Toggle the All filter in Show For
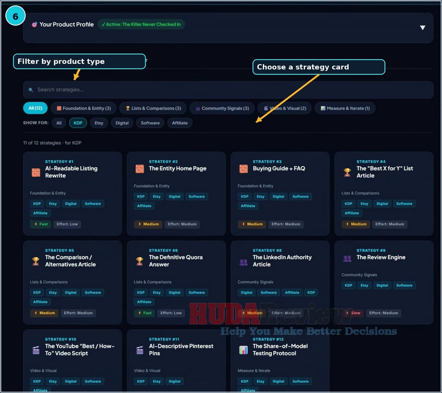Image resolution: width=442 pixels, height=393 pixels. coord(59,123)
